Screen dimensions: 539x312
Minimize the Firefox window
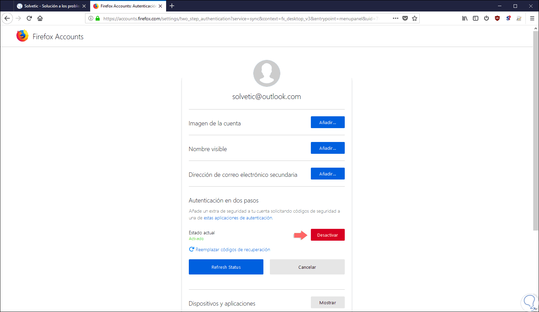(x=499, y=6)
